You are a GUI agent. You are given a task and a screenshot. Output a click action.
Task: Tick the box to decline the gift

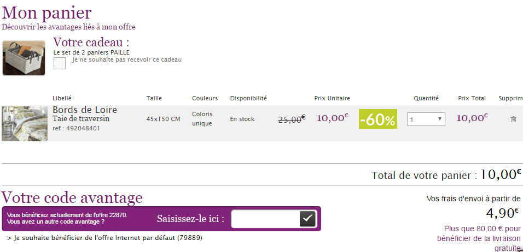pyautogui.click(x=60, y=64)
